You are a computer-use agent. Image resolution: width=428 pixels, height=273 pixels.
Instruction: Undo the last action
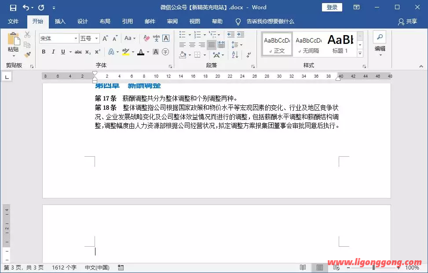tap(26, 7)
